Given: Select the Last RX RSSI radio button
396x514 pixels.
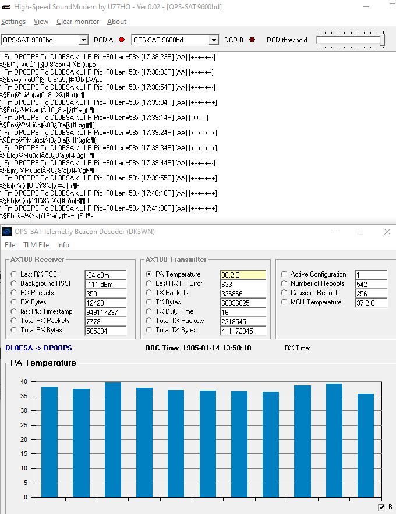Looking at the screenshot, I should [x=13, y=274].
